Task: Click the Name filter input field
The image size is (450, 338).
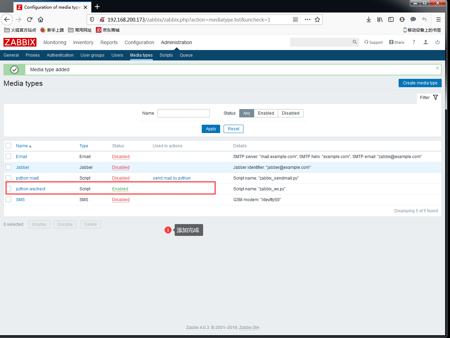Action: click(x=184, y=113)
